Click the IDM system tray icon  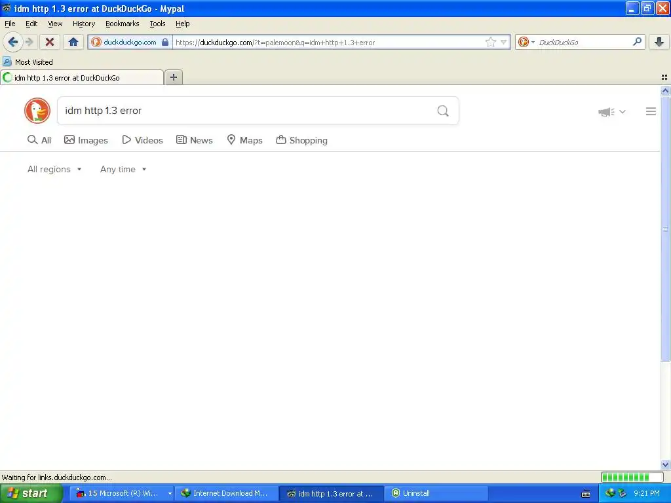click(610, 493)
